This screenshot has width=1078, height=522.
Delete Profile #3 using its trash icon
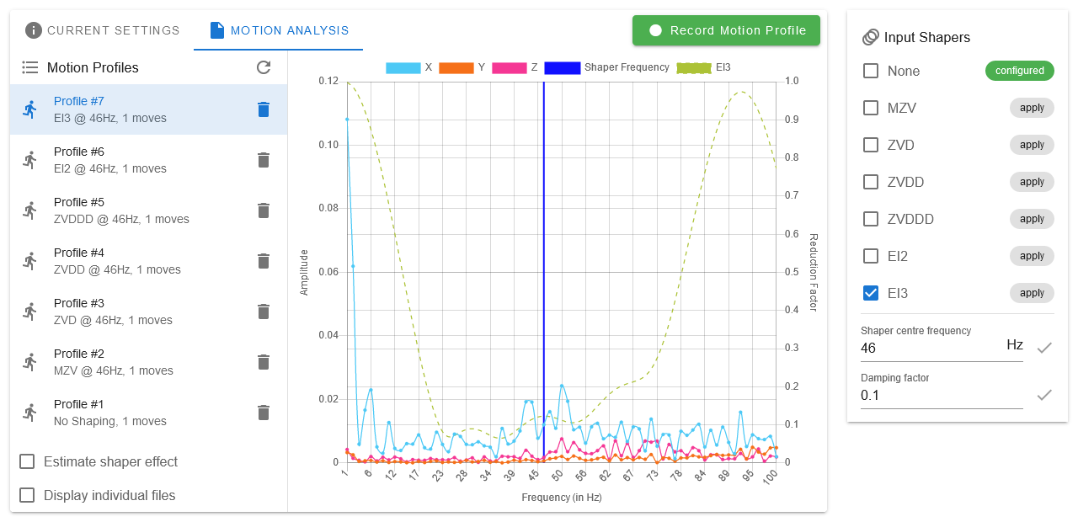click(264, 312)
